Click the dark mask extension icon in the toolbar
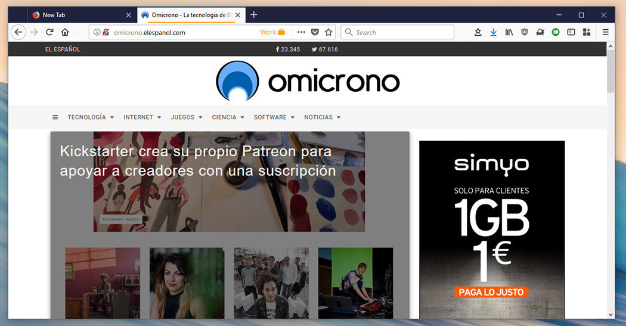626x326 pixels. point(540,32)
